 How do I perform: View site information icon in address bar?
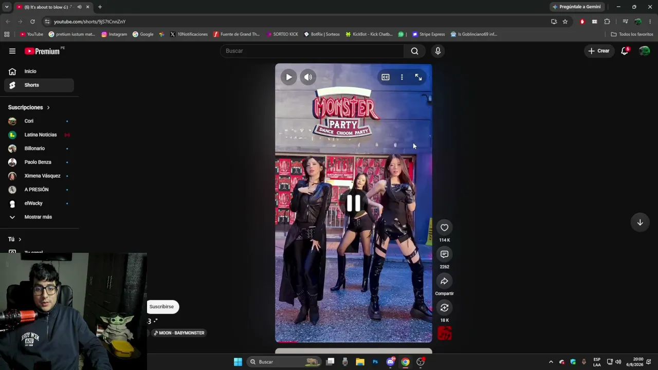pyautogui.click(x=47, y=22)
